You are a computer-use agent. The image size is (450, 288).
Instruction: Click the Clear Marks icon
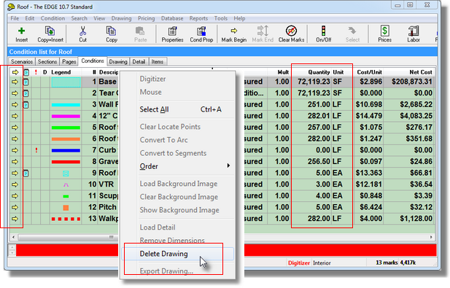291,34
